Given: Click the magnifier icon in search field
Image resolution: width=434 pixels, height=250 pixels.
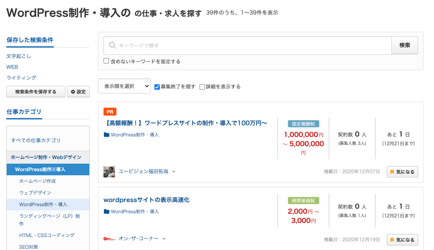Looking at the screenshot, I should pos(112,46).
